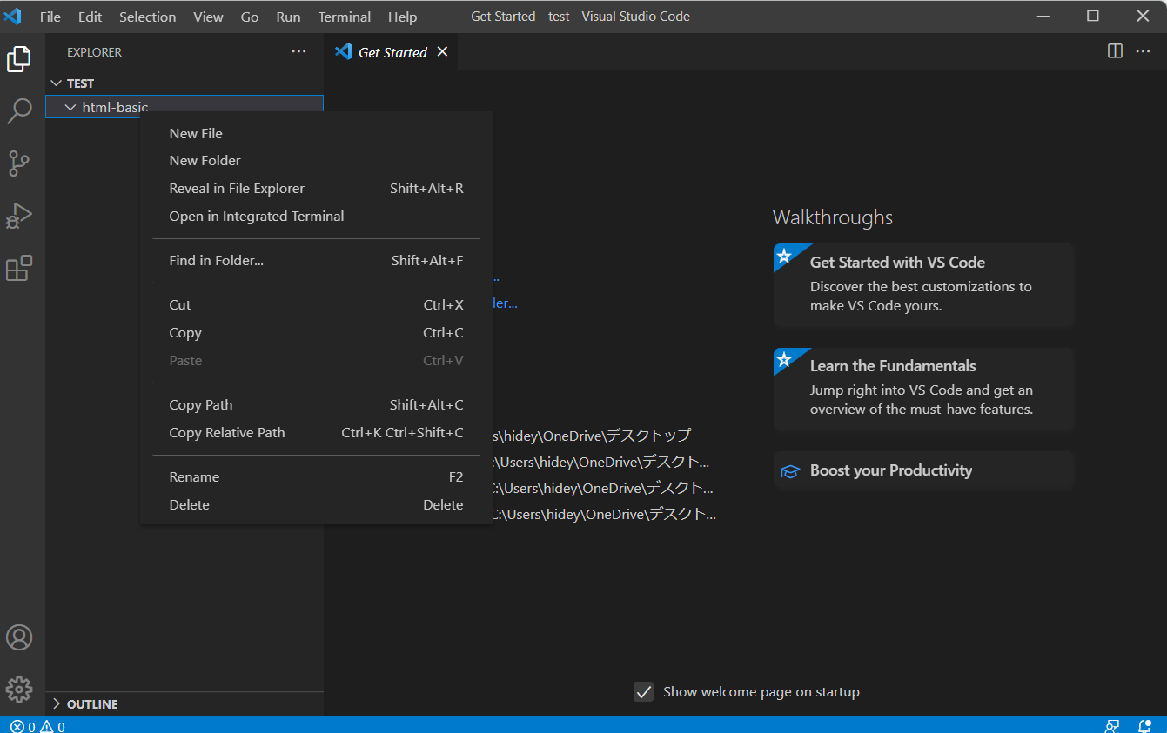Open the Explorer view in activity bar
The image size is (1167, 733).
point(19,59)
